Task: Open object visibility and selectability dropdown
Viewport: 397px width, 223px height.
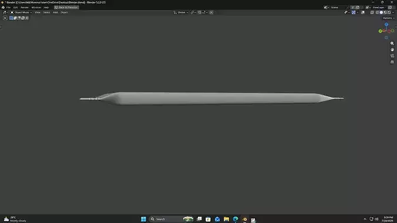Action: [x=346, y=12]
